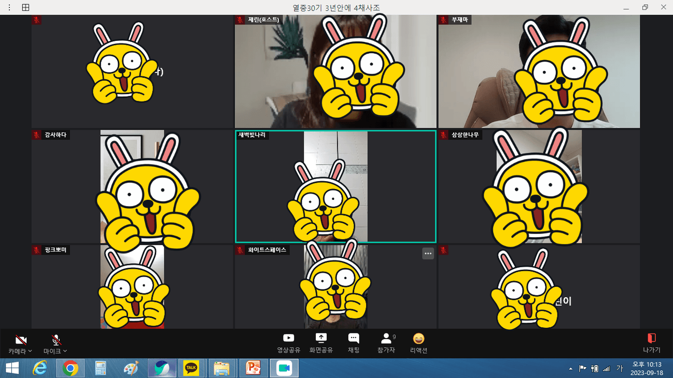
Task: Open the 채팅 chat panel
Action: click(x=354, y=343)
